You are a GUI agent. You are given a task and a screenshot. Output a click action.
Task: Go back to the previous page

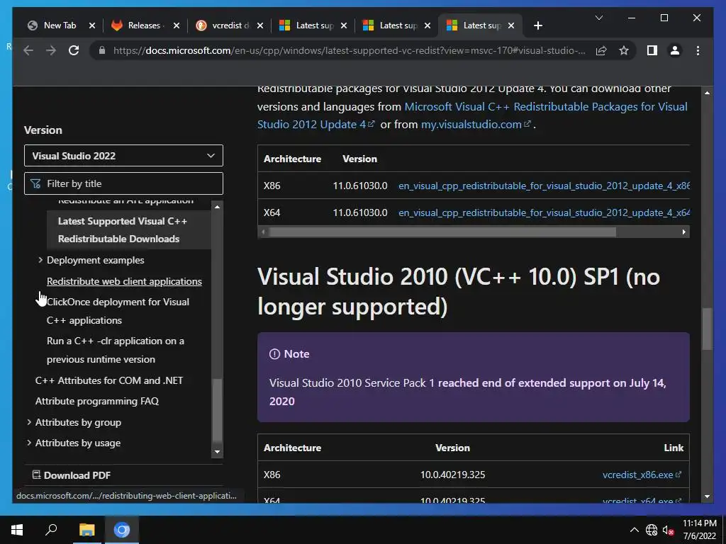click(28, 50)
